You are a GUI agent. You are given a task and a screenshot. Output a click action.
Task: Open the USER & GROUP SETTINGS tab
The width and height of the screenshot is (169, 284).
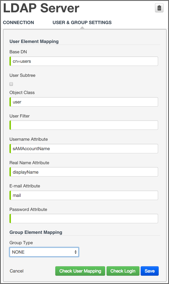(x=82, y=22)
